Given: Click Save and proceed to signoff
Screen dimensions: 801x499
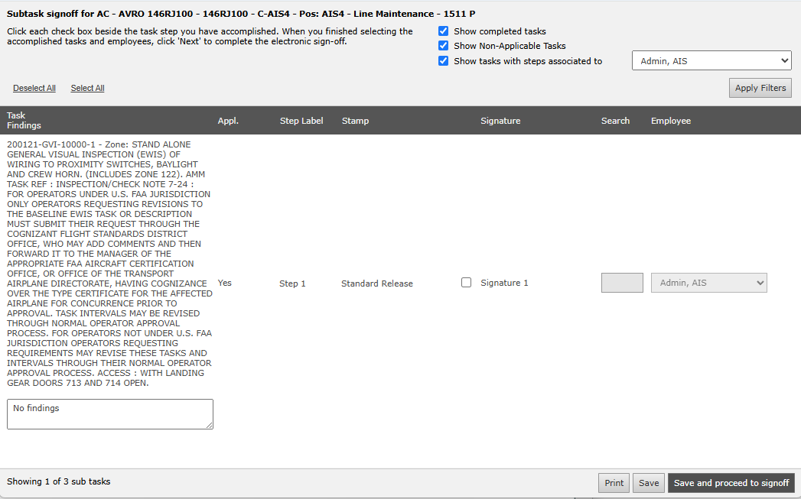Looking at the screenshot, I should 731,483.
